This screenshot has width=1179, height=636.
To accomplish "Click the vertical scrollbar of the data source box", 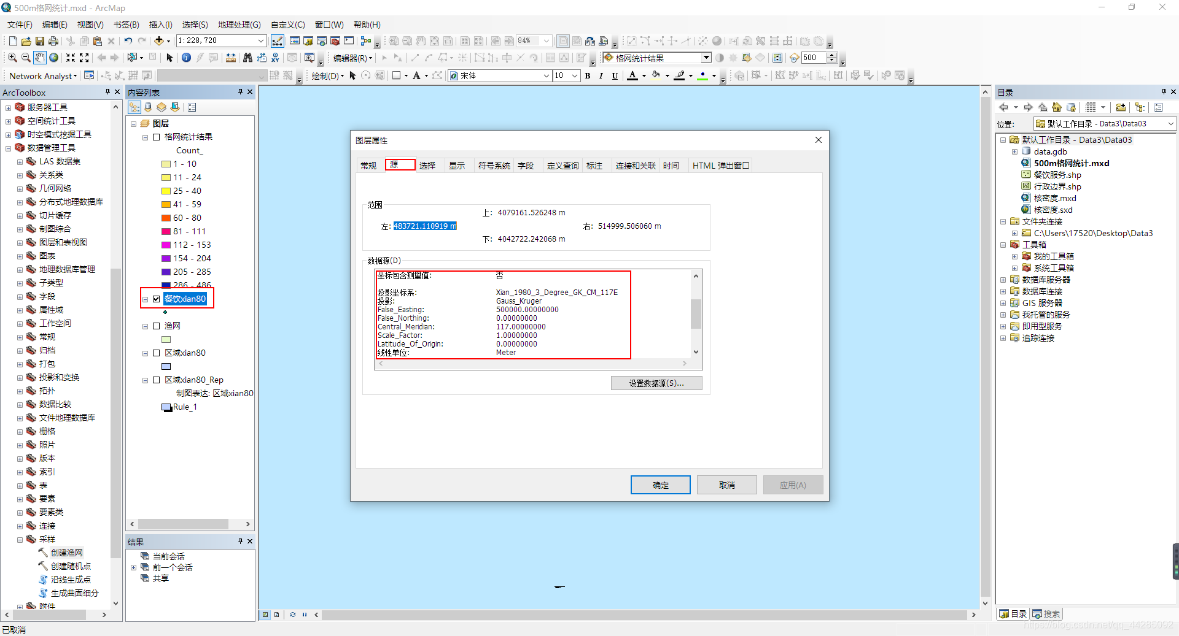I will click(696, 314).
